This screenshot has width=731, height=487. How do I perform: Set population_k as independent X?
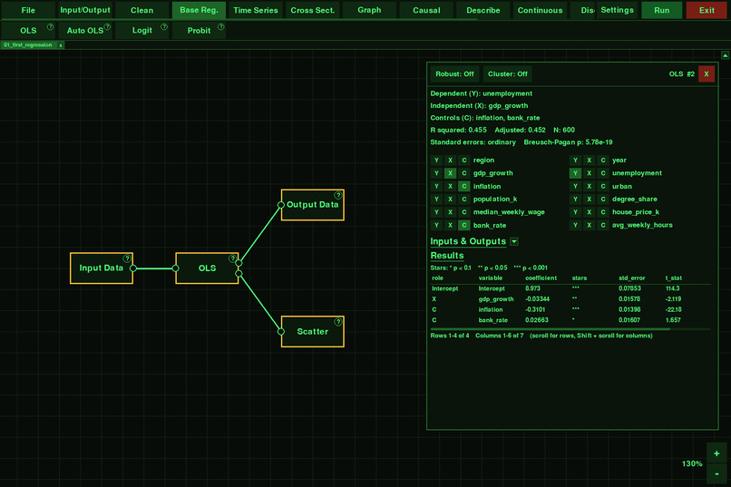tap(451, 200)
